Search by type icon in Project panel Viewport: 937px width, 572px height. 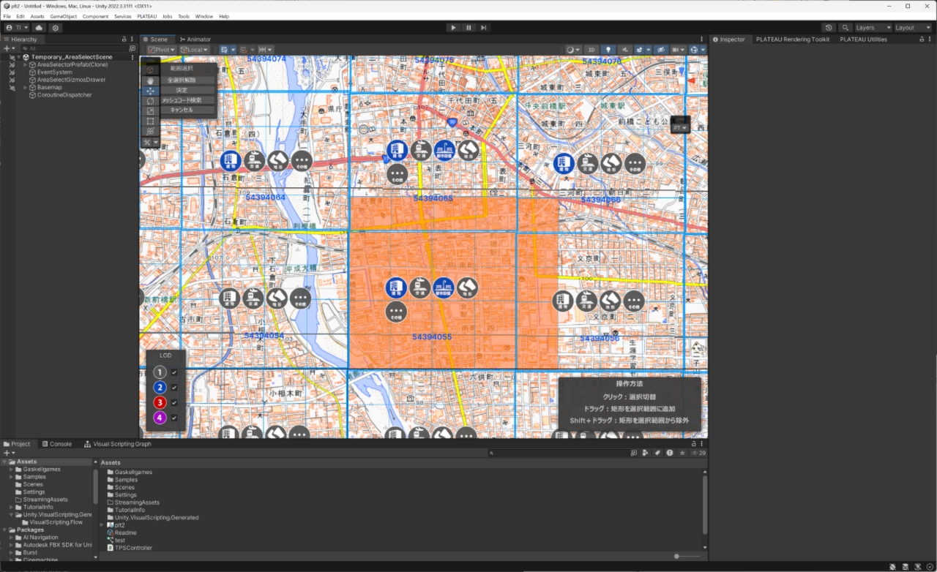coord(645,453)
